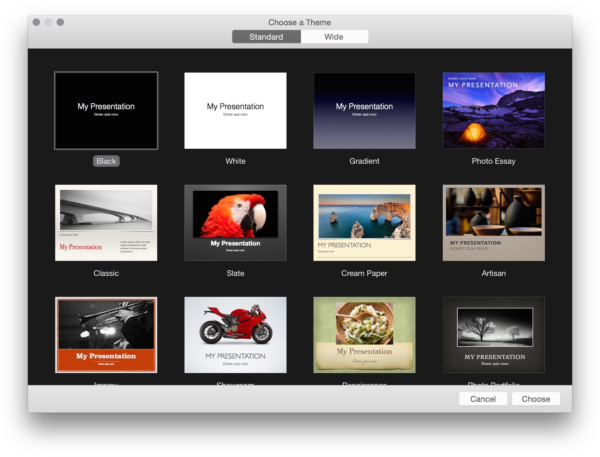Click the Artisan theme label
Image resolution: width=600 pixels, height=457 pixels.
pos(494,273)
